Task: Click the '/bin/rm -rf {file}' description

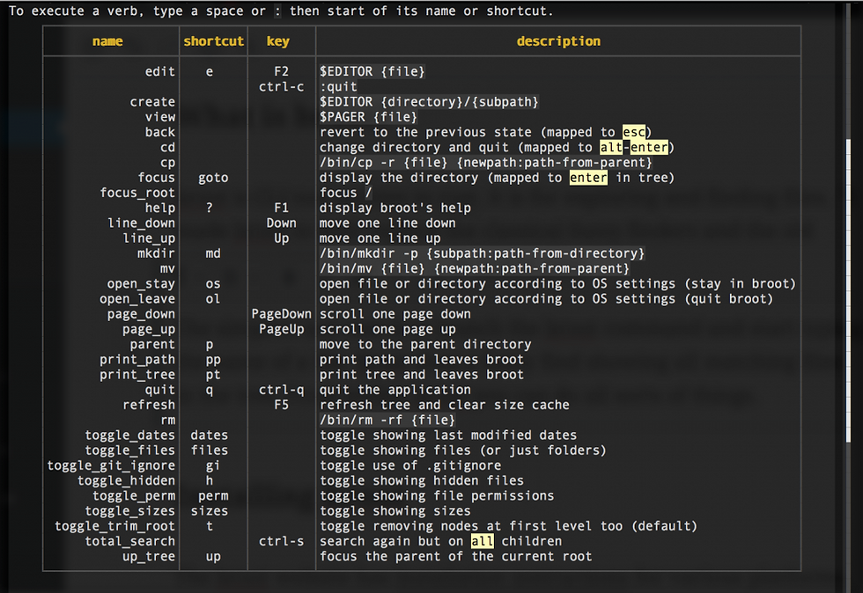Action: [387, 421]
